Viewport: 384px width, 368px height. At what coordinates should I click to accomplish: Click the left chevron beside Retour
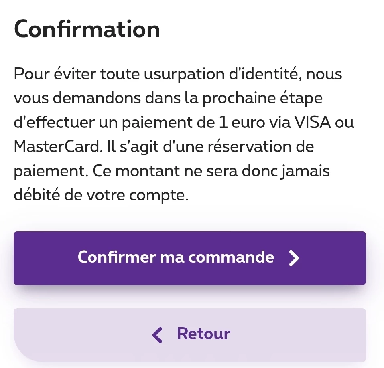[x=158, y=335]
